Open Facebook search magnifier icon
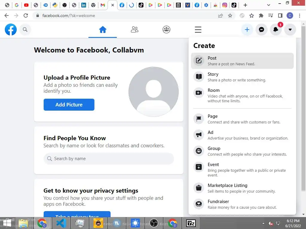The image size is (306, 229). 25,30
